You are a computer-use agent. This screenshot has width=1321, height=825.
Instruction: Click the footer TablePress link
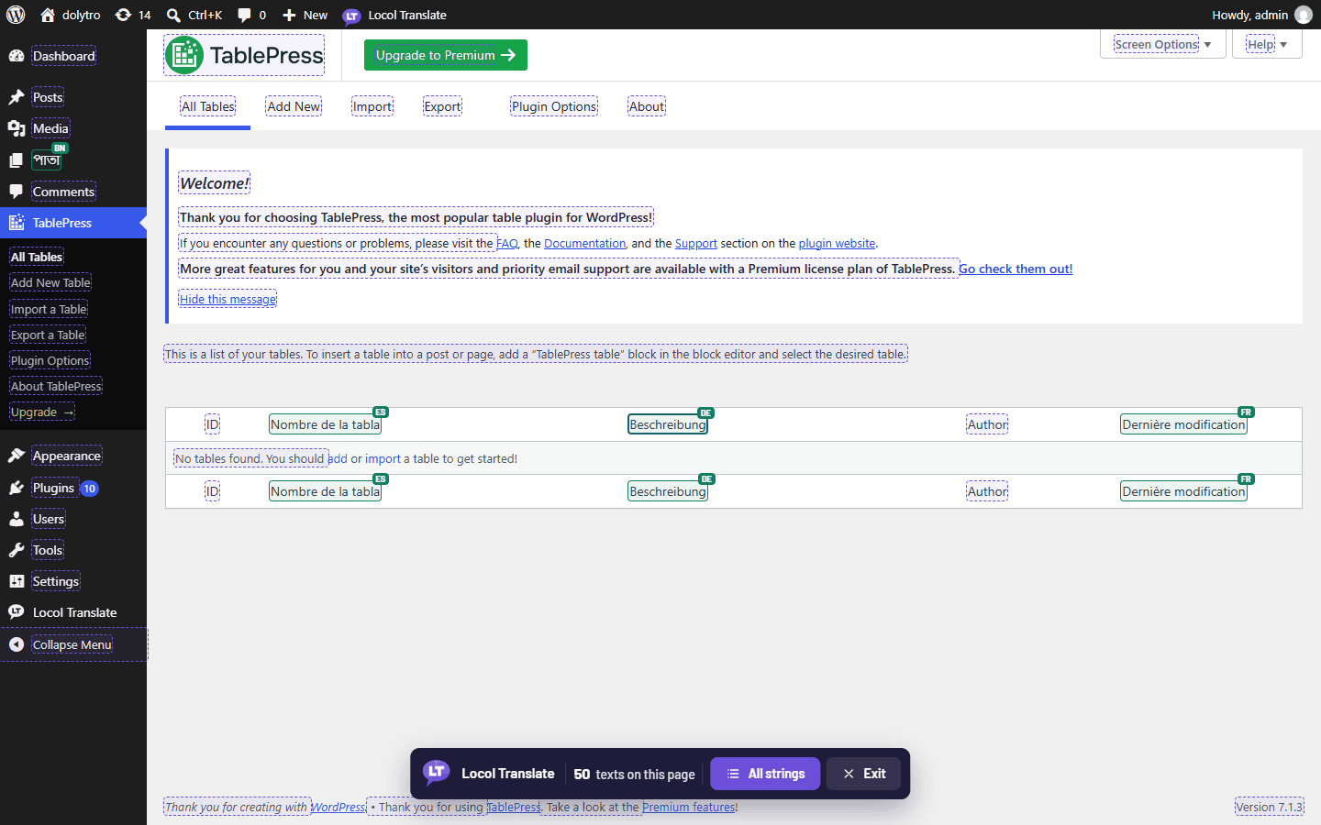coord(514,807)
